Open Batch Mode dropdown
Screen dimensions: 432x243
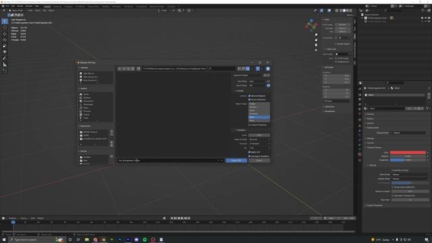257,86
